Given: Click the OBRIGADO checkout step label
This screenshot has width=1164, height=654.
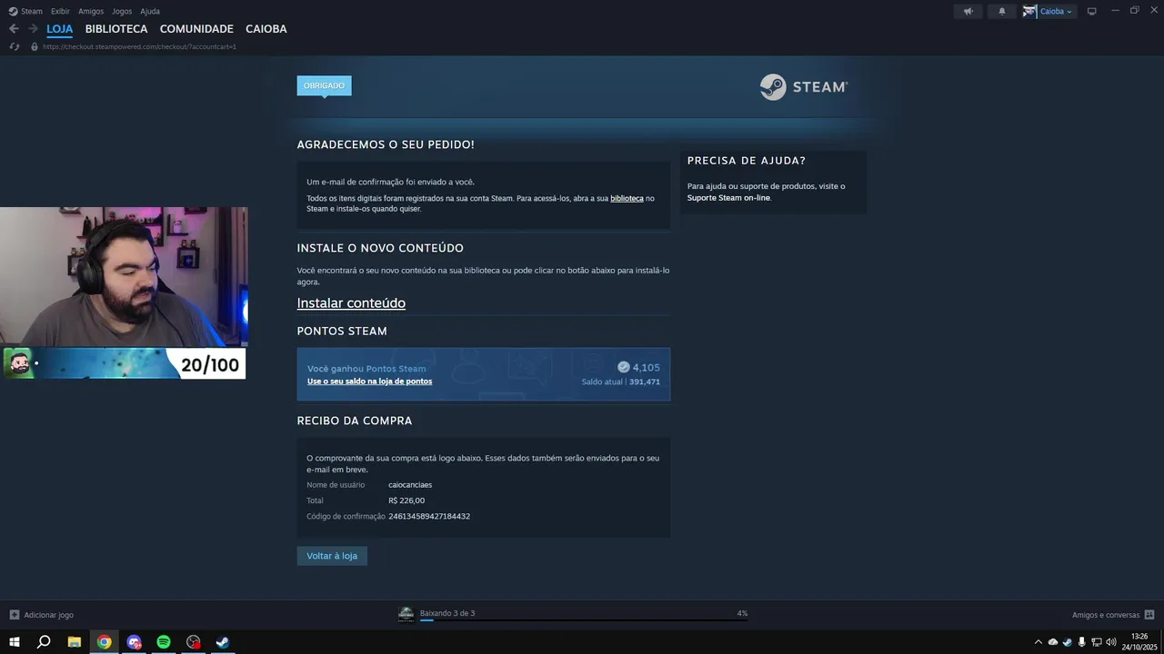Looking at the screenshot, I should [x=324, y=85].
